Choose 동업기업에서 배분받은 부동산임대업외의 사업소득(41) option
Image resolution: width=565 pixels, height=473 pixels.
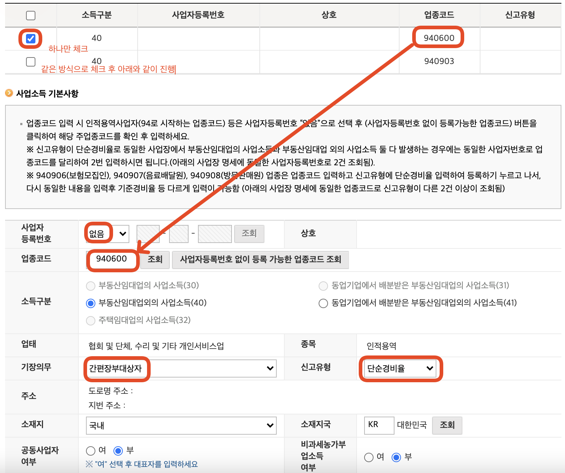click(x=323, y=303)
